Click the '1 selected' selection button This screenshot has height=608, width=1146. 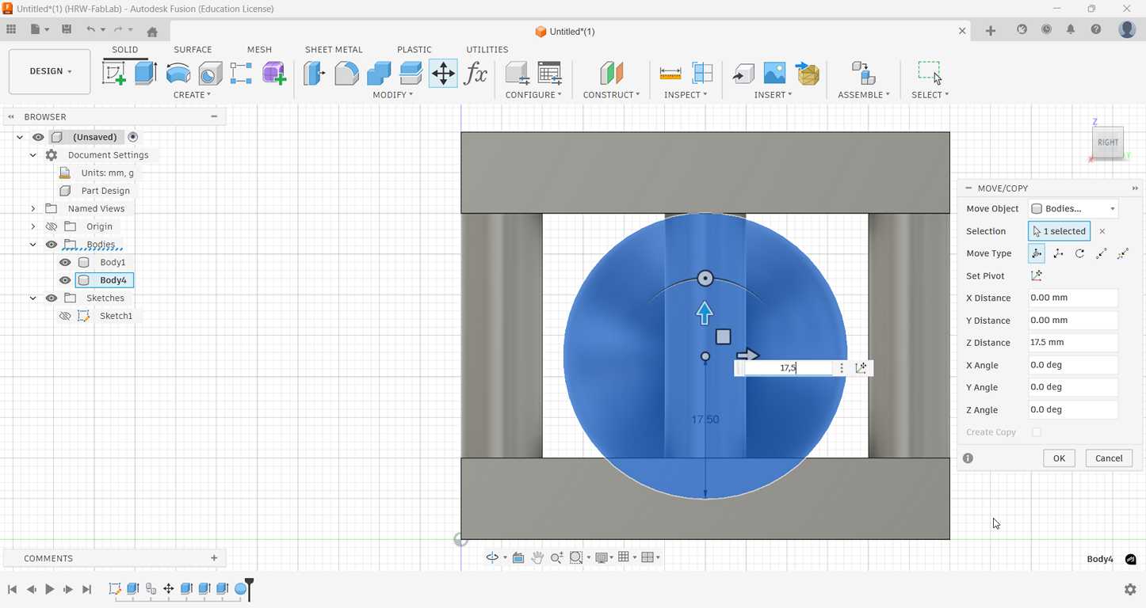pos(1059,231)
